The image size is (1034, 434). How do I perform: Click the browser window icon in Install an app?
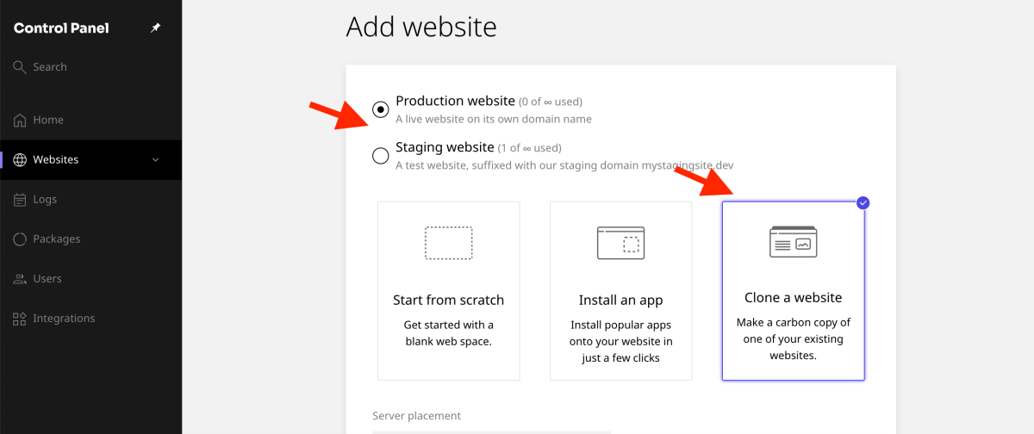[620, 243]
